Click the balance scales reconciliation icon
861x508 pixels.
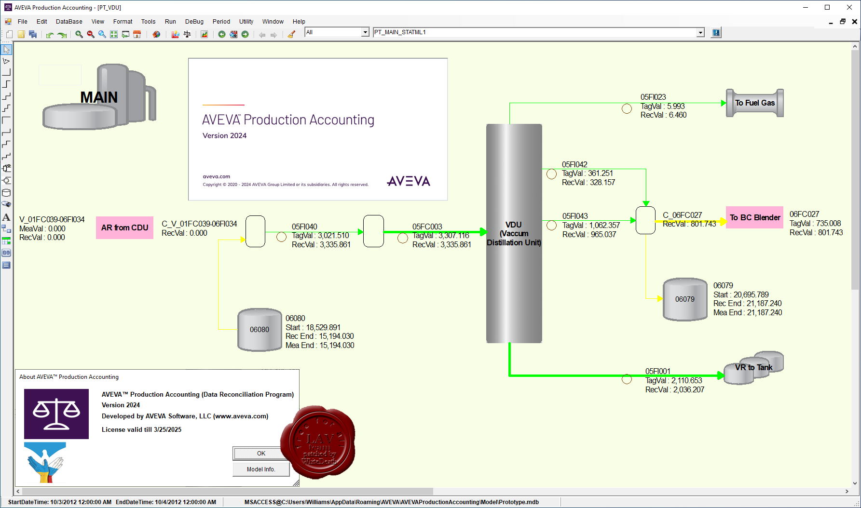(187, 34)
